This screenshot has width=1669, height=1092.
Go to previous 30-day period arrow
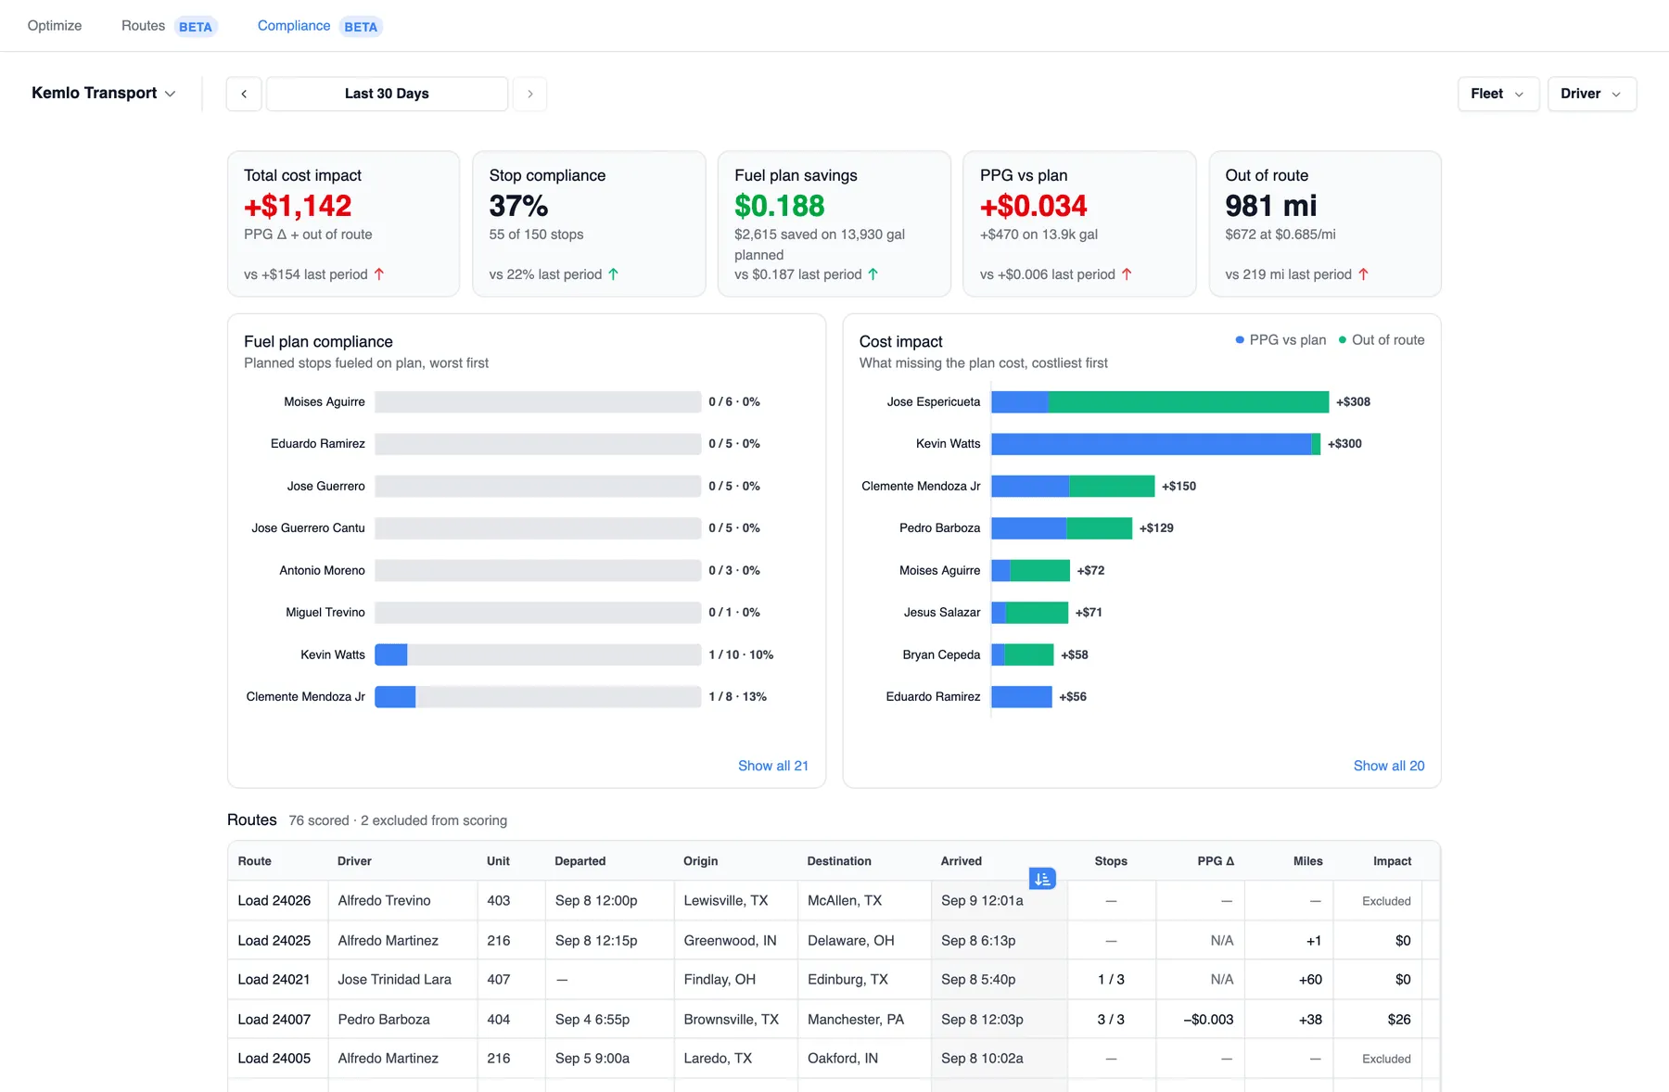click(x=244, y=94)
